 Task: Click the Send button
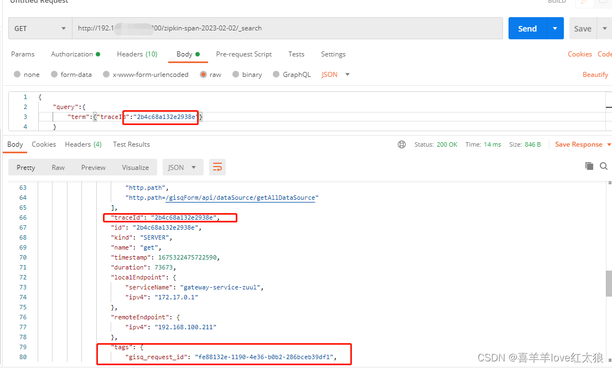pos(527,28)
